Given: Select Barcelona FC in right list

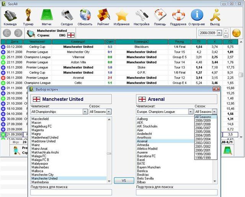Looking at the screenshot, I should [146, 156].
